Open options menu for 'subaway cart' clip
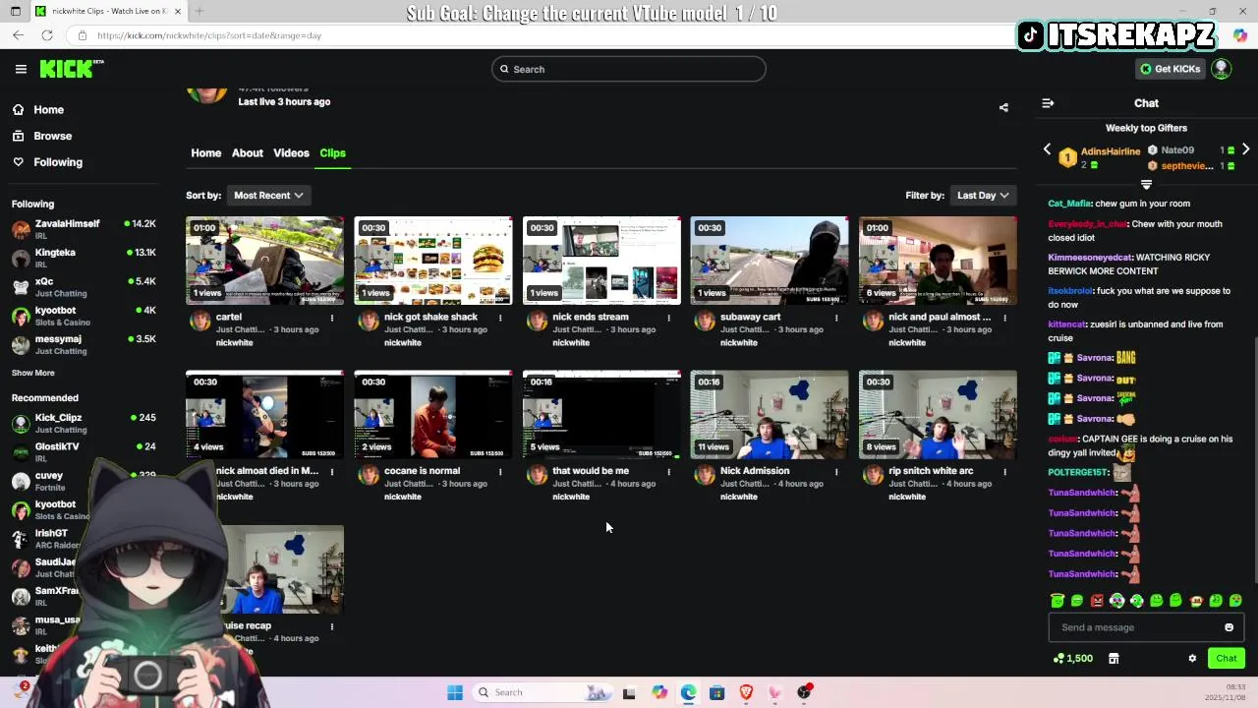This screenshot has height=708, width=1258. (x=836, y=318)
